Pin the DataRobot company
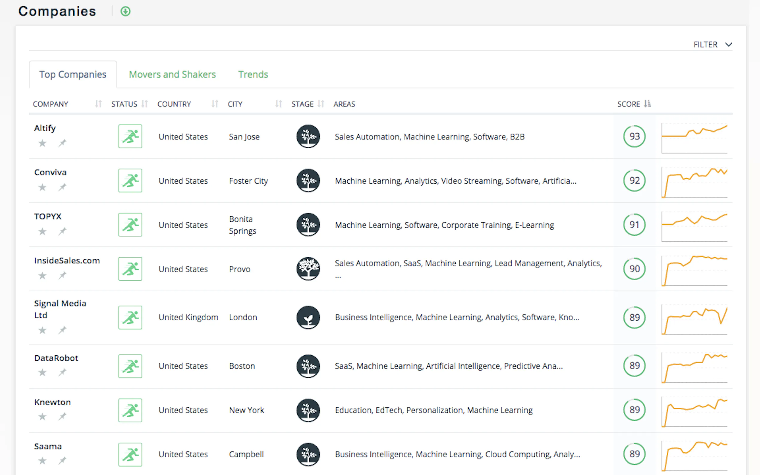Screen dimensions: 760x475 tap(62, 372)
